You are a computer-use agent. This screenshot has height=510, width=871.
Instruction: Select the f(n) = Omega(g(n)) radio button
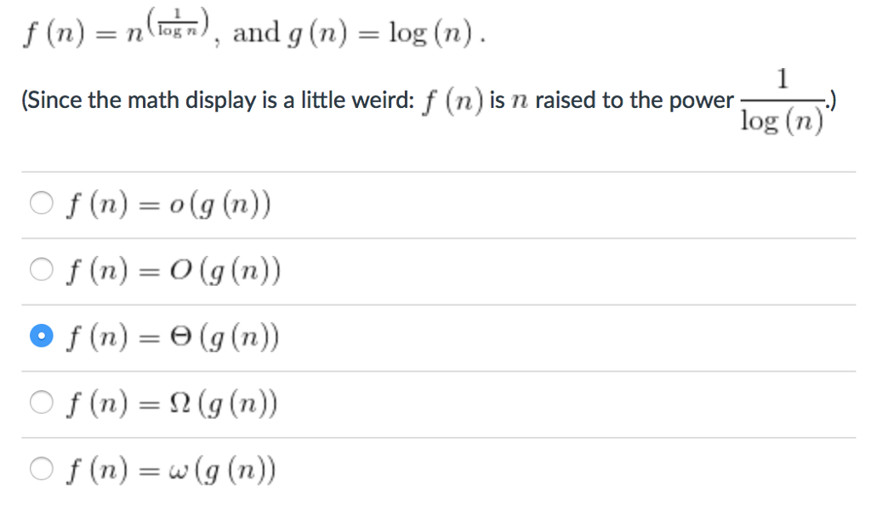(x=40, y=402)
